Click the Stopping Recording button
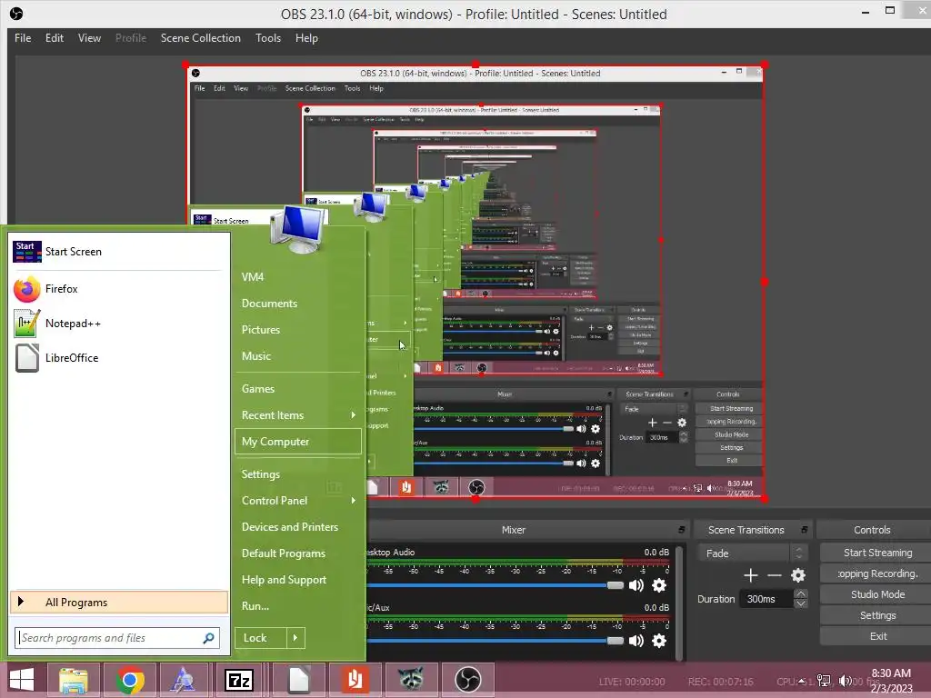 pyautogui.click(x=877, y=573)
